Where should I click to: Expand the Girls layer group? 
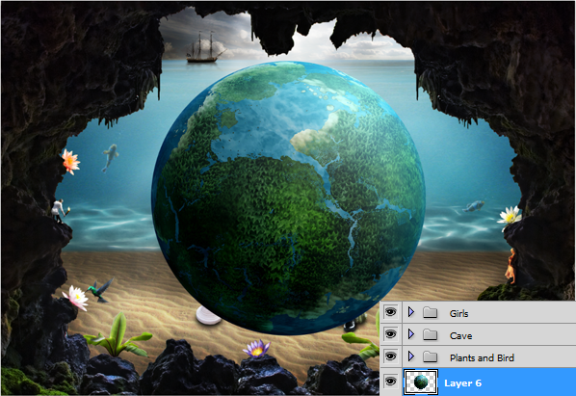(411, 312)
